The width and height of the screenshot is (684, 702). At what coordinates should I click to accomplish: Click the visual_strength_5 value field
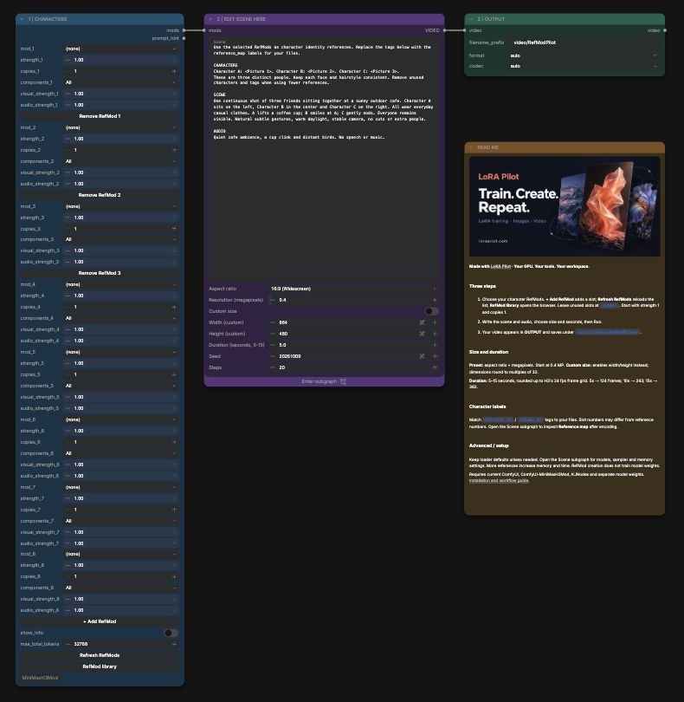coord(121,397)
